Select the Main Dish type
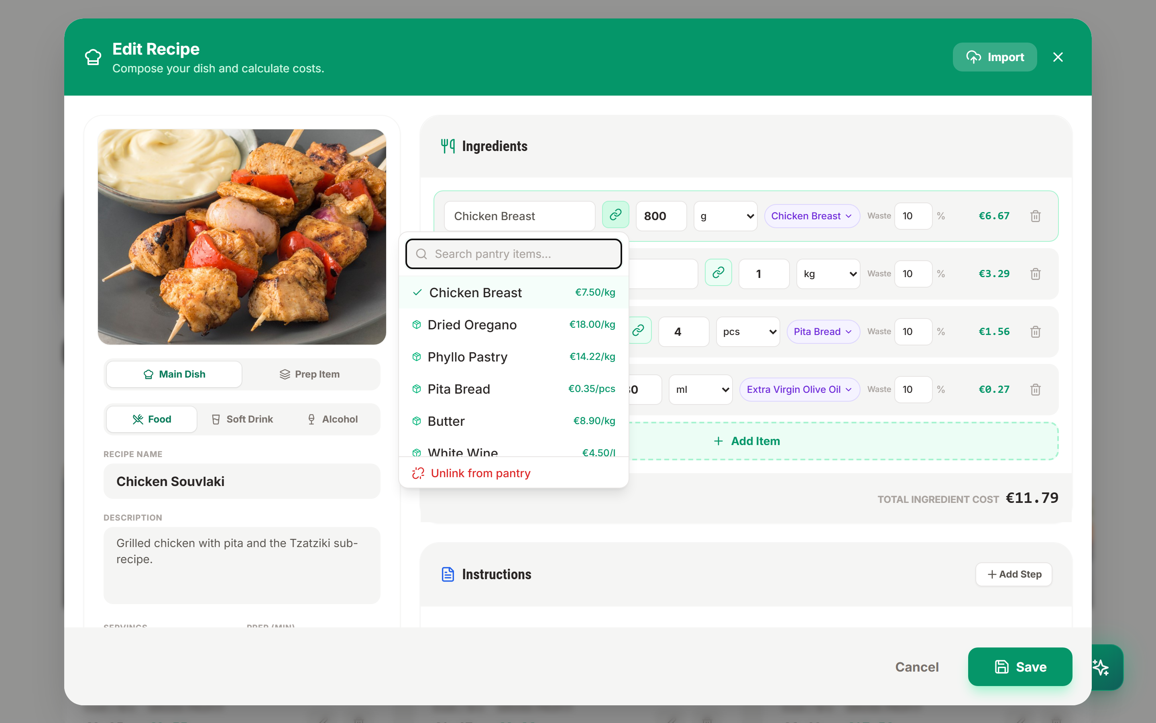1156x723 pixels. coord(174,374)
